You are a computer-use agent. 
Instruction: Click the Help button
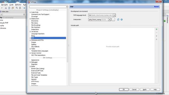pos(155,89)
